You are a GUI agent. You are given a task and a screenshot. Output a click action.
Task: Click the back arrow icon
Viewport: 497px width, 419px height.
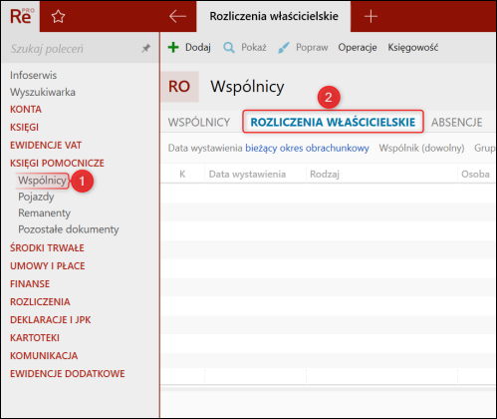[x=177, y=16]
